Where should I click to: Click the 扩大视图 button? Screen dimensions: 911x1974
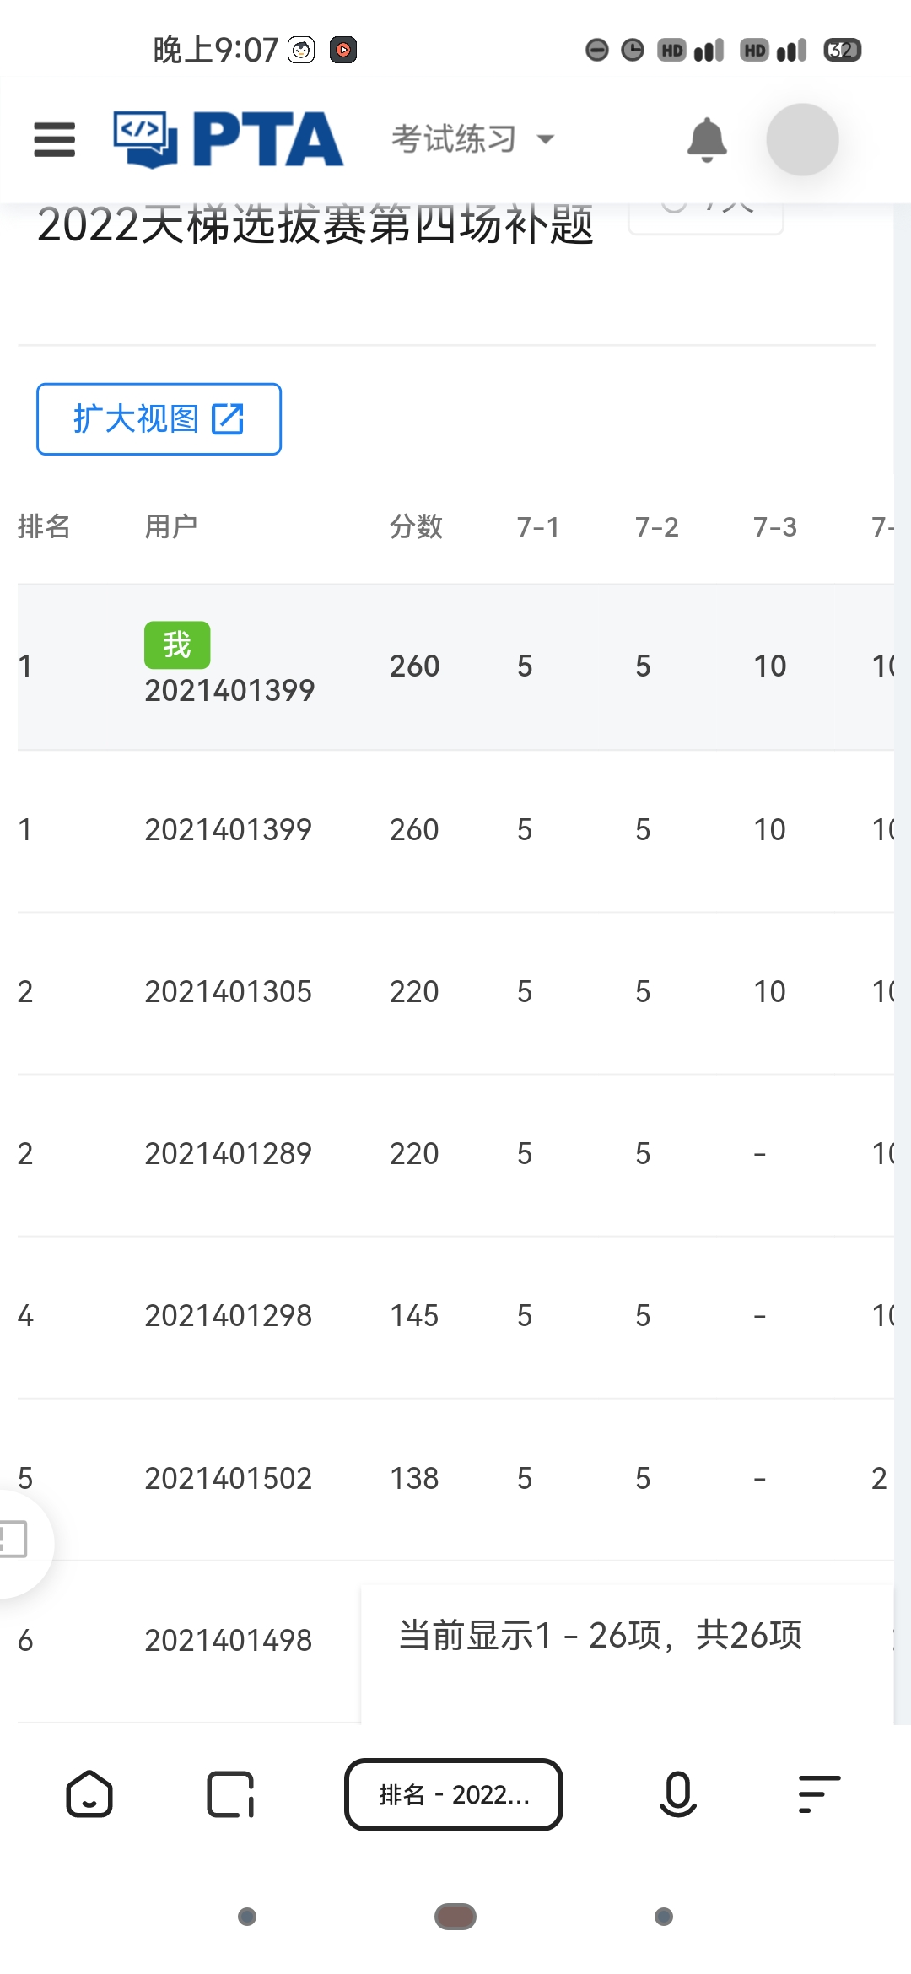click(x=159, y=419)
